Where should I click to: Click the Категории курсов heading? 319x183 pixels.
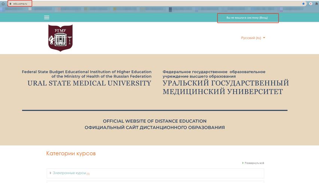[71, 153]
